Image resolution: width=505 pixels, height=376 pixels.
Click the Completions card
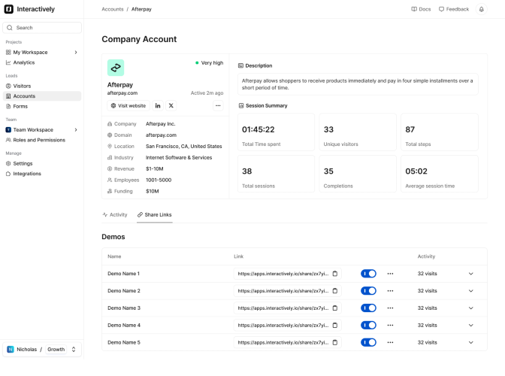tap(358, 174)
